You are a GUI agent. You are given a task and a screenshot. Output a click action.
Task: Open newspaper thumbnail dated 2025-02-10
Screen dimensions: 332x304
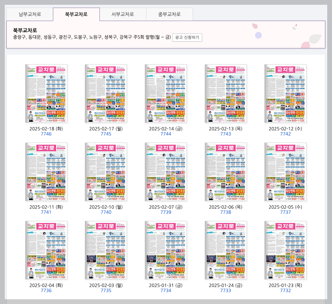click(106, 172)
